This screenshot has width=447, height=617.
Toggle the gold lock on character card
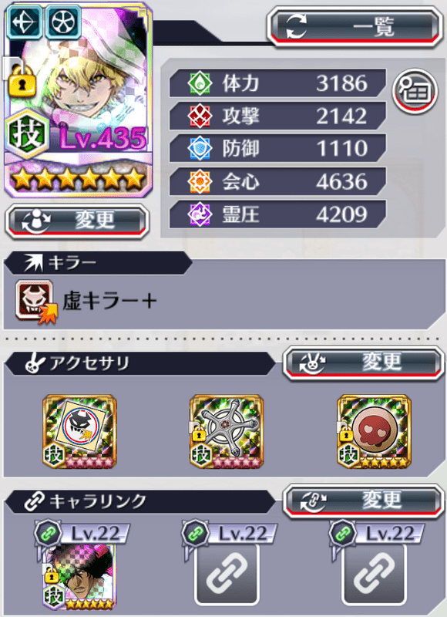[x=22, y=81]
